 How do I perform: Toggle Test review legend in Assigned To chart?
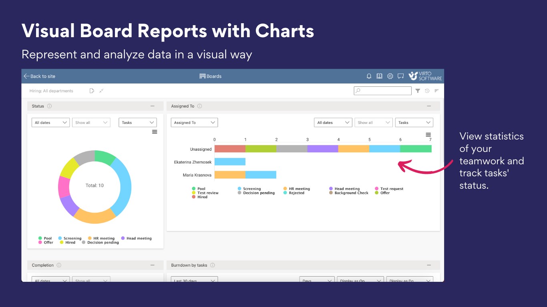(x=205, y=193)
